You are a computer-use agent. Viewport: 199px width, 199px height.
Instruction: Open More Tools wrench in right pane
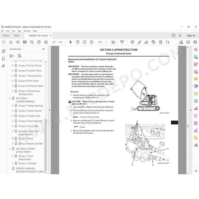point(196,145)
